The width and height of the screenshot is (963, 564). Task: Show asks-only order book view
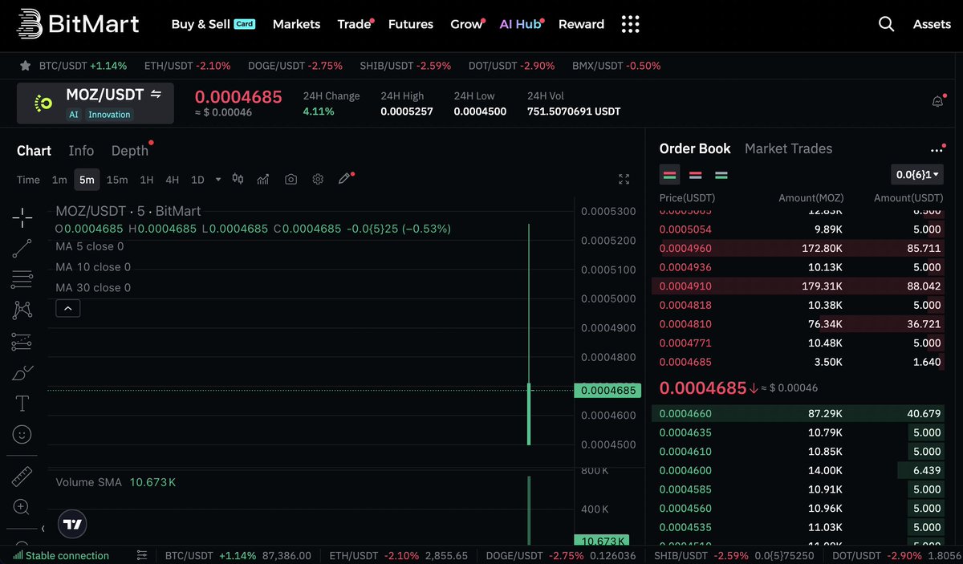696,175
